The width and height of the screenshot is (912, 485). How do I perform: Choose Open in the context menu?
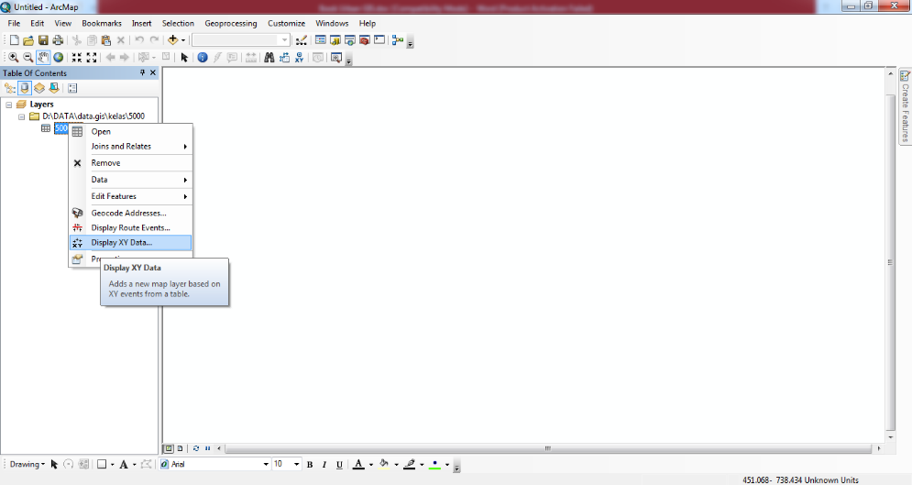point(131,131)
